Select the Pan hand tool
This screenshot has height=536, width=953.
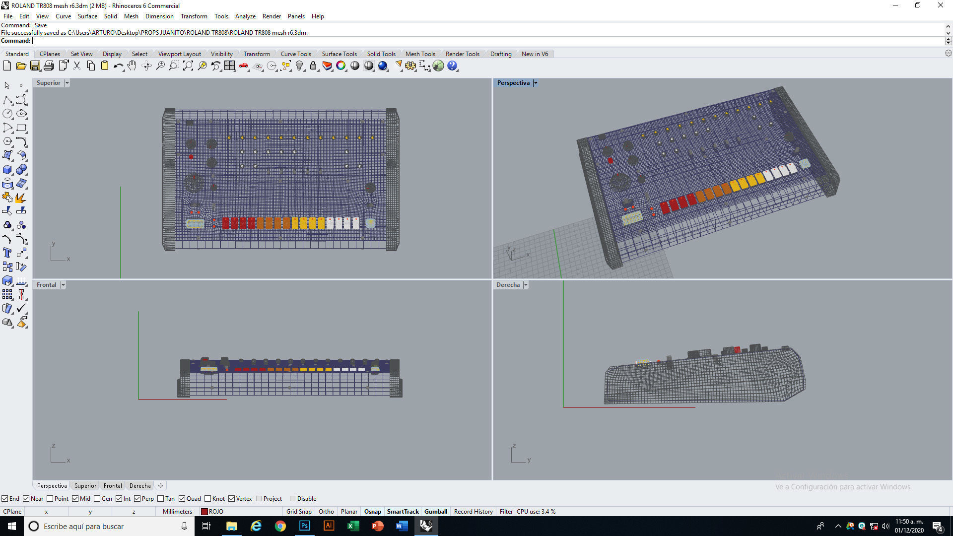point(132,66)
